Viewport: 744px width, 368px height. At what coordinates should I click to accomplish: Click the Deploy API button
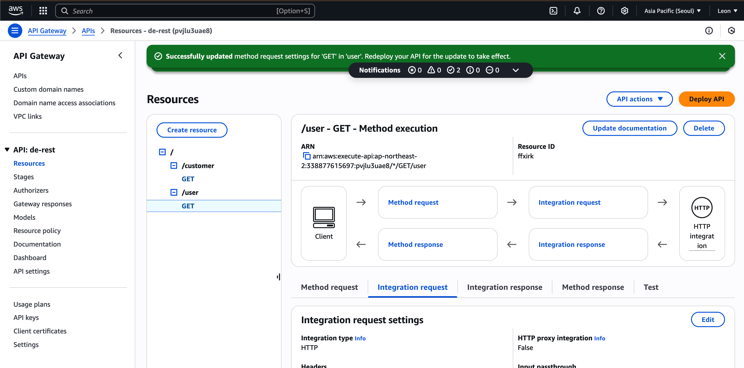[706, 99]
